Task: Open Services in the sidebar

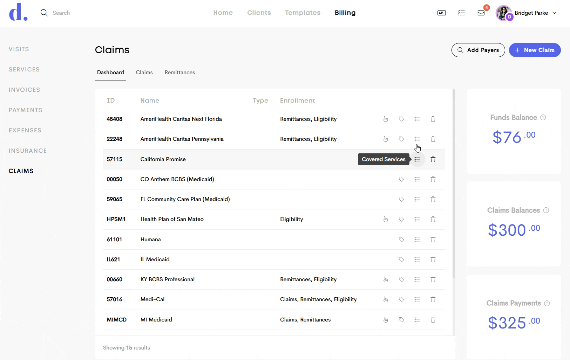Action: click(x=24, y=69)
